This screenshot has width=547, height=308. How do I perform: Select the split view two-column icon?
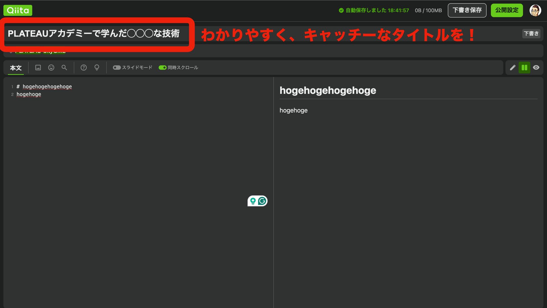(524, 68)
